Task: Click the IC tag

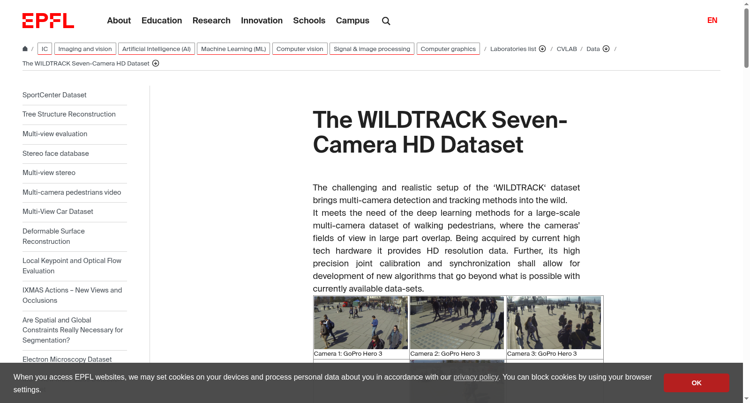Action: click(45, 49)
